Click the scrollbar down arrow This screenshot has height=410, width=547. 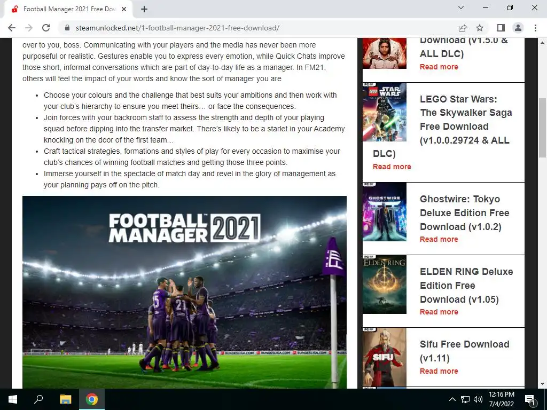(x=542, y=384)
